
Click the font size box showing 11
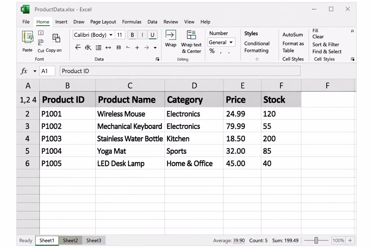tap(120, 35)
